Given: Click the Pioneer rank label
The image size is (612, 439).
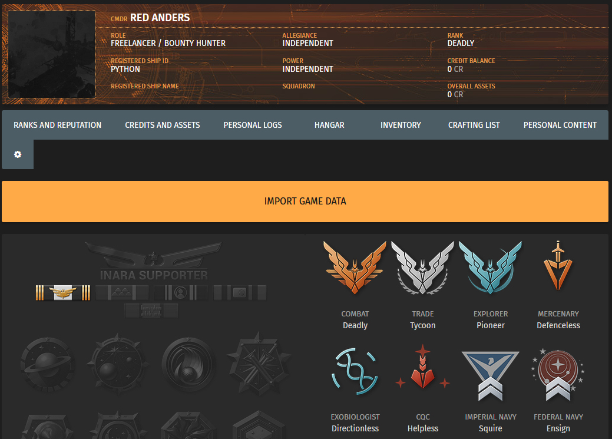Looking at the screenshot, I should coord(491,325).
